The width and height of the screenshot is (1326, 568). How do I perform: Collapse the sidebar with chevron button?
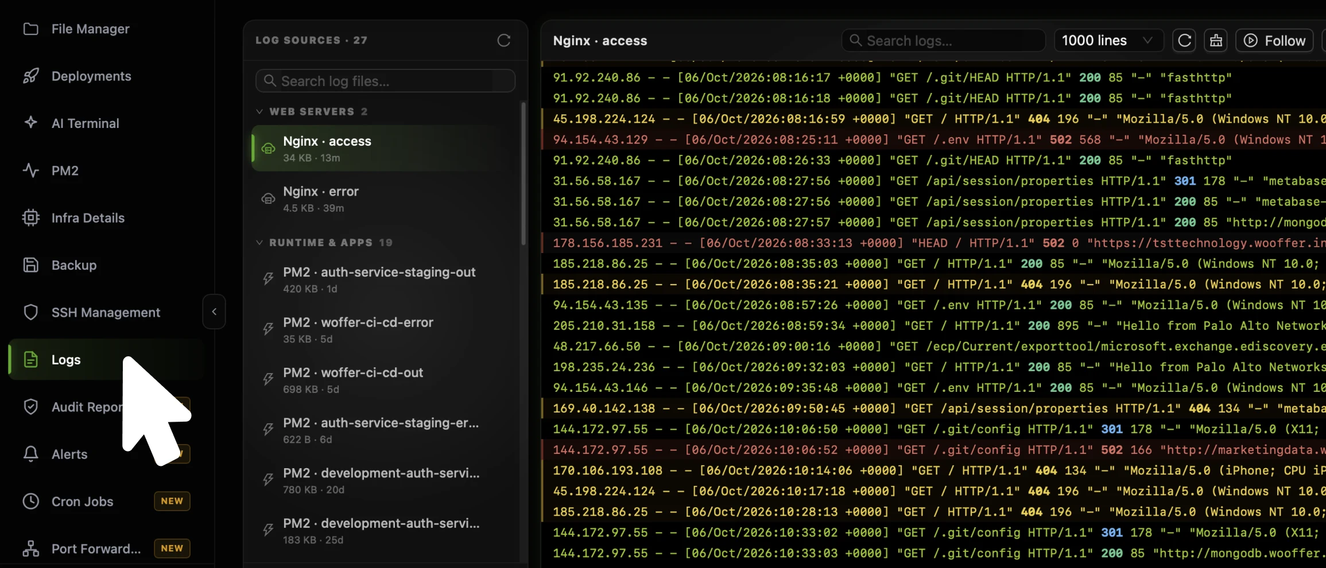click(x=214, y=312)
